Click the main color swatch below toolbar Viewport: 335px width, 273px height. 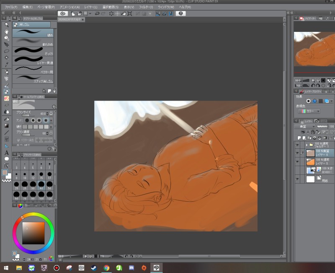click(5, 172)
